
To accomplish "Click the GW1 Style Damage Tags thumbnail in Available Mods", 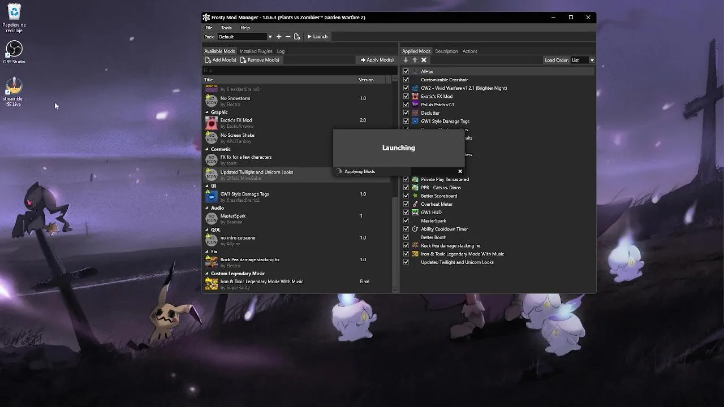I will coord(211,197).
